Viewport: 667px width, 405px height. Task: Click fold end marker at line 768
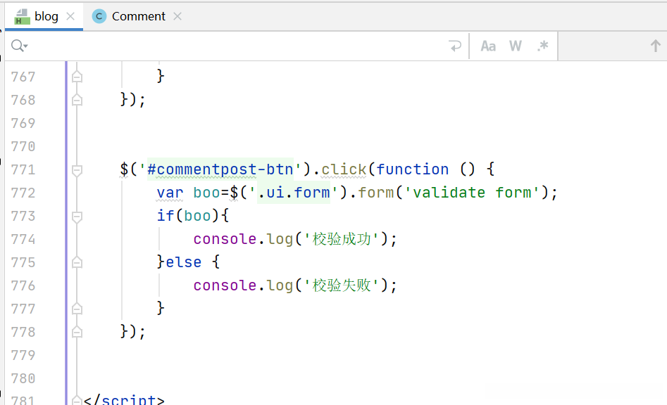click(x=77, y=100)
